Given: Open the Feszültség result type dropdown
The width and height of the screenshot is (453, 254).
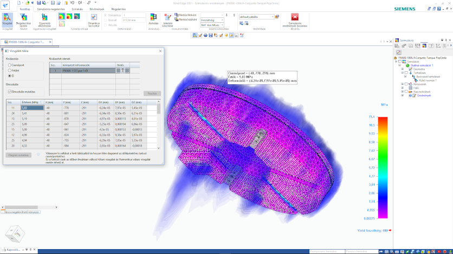Looking at the screenshot, I should point(212,20).
